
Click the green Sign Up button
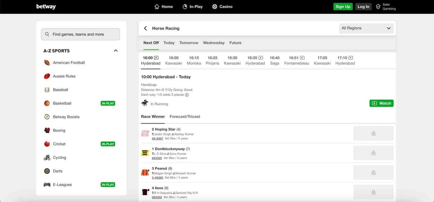pos(342,7)
